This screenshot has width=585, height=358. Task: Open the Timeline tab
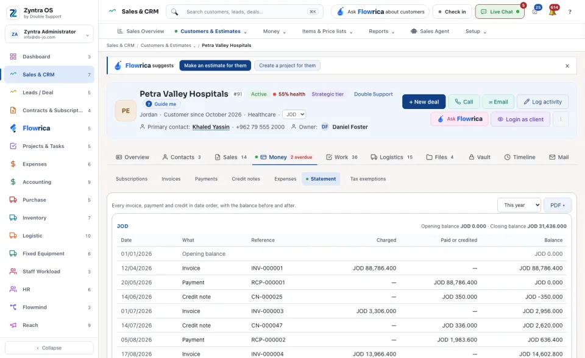point(520,157)
